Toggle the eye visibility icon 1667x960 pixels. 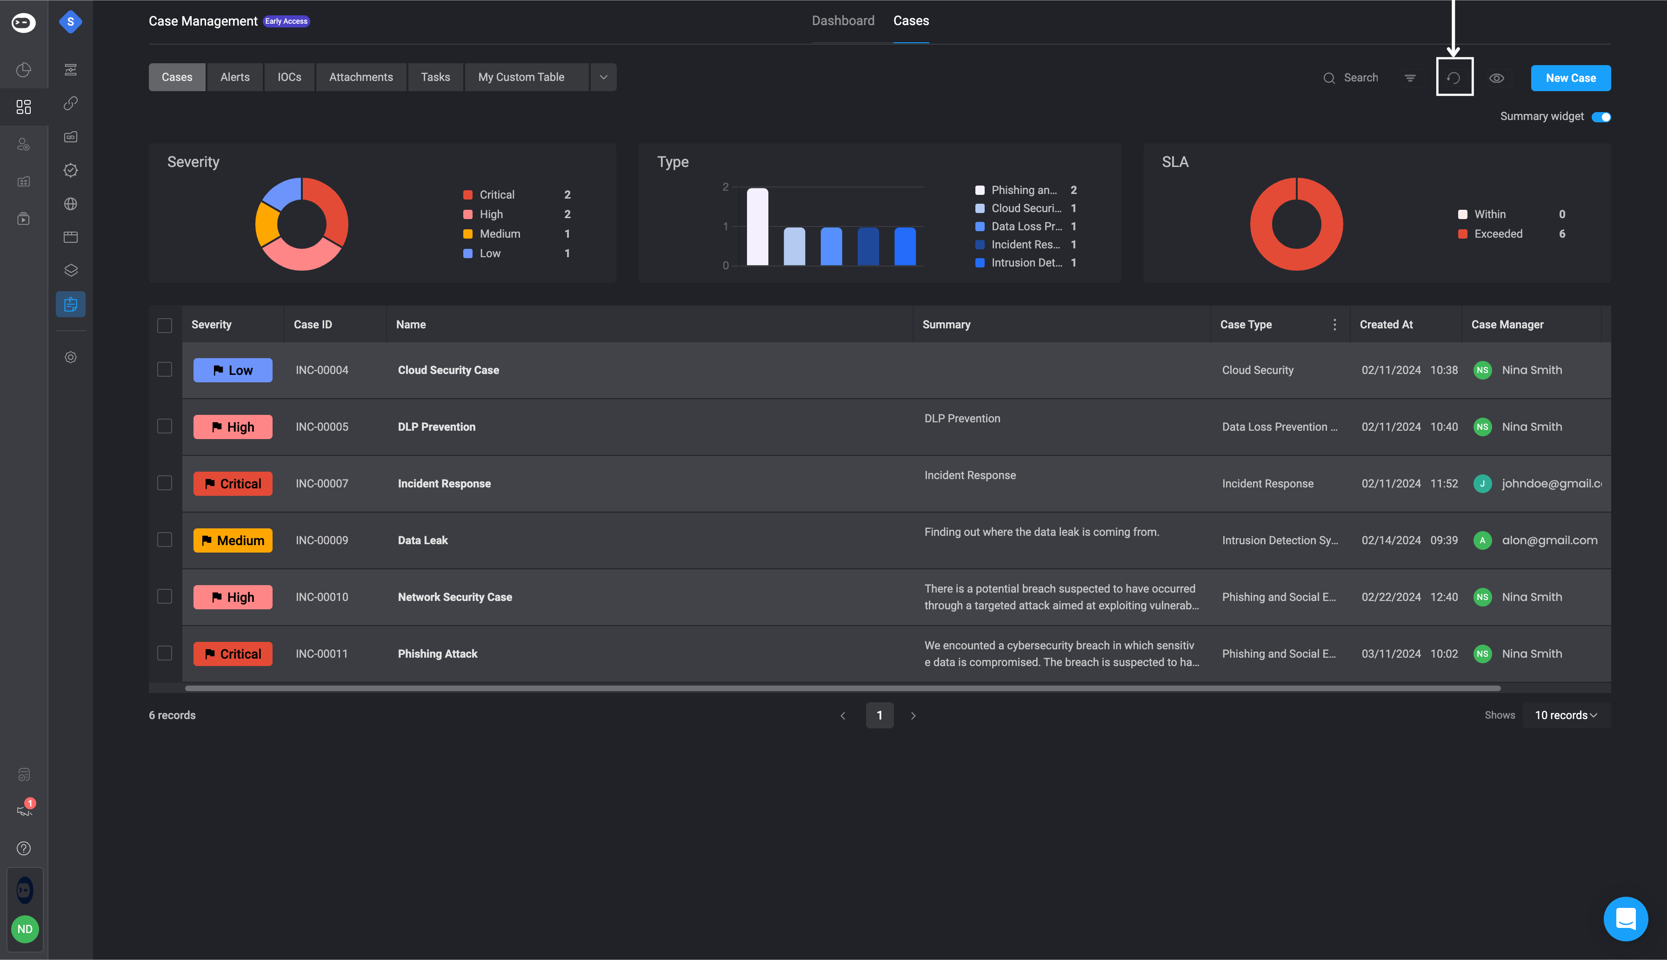coord(1496,78)
